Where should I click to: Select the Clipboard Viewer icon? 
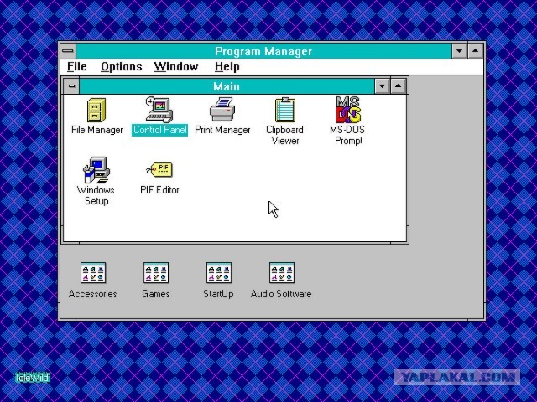click(285, 110)
